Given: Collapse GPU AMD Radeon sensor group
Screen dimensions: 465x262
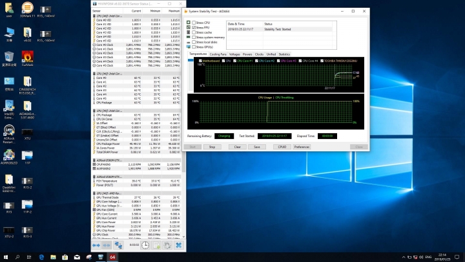Looking at the screenshot, I should tap(136, 193).
